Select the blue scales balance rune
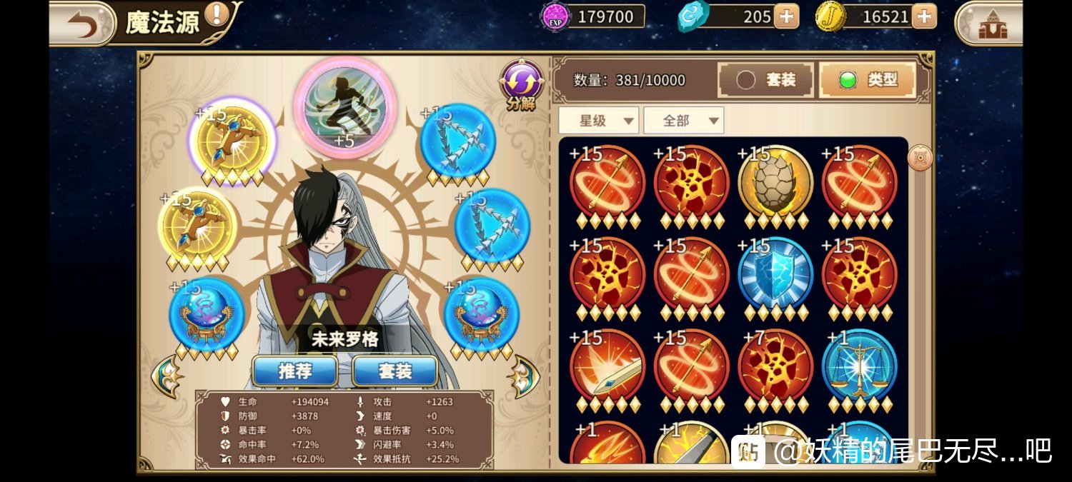Screen dimensions: 1072x482 860,366
